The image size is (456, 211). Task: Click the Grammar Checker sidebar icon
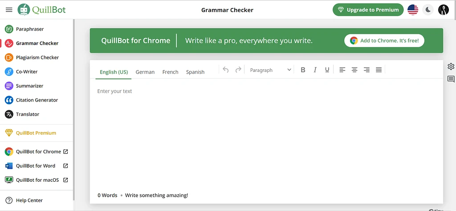coord(9,43)
